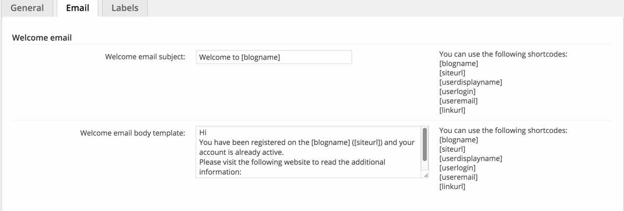Focus the Welcome email body template textarea
Screen dimensions: 624x211
(308, 152)
